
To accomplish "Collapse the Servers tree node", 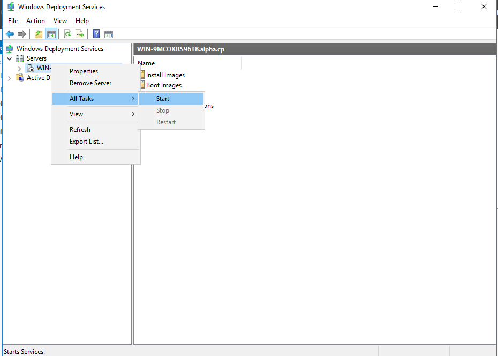I will point(10,58).
